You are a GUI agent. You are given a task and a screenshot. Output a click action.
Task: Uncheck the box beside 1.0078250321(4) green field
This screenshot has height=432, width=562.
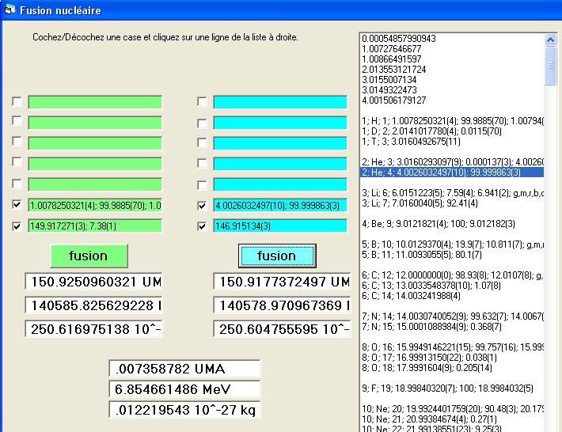click(17, 205)
